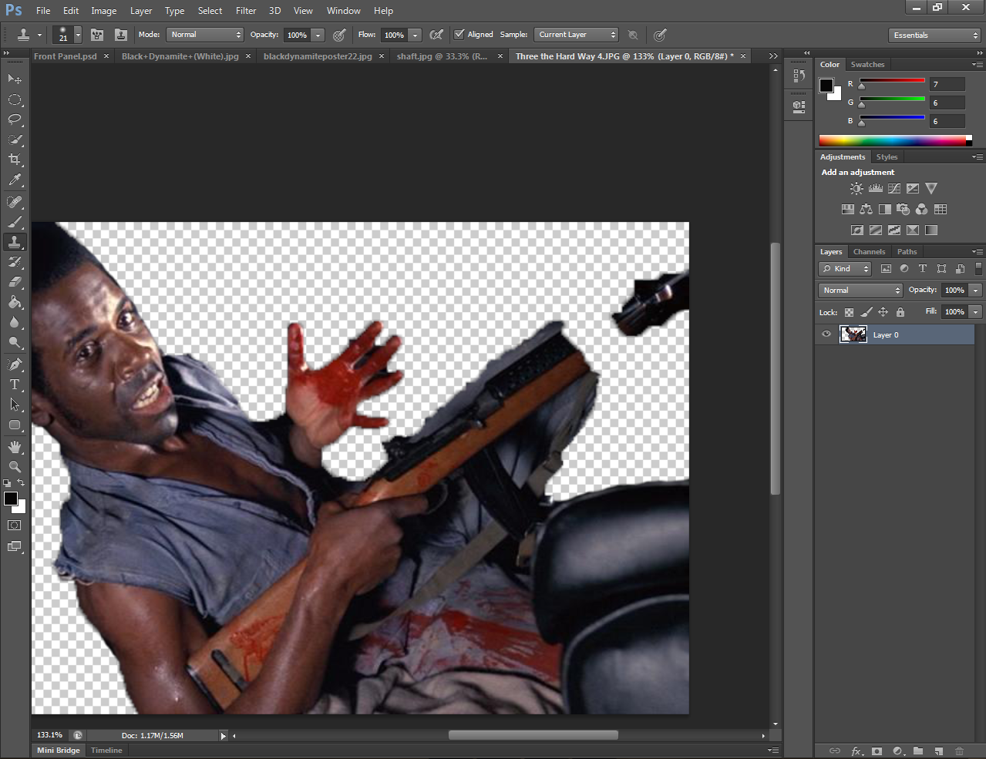Click the horizontal scrollbar thumb
The height and width of the screenshot is (759, 986).
point(533,735)
